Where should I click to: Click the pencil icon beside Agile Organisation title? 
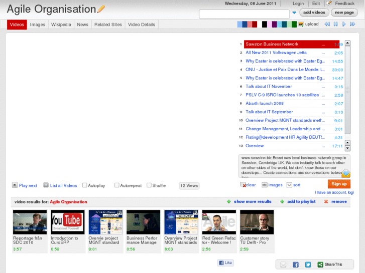(x=101, y=9)
